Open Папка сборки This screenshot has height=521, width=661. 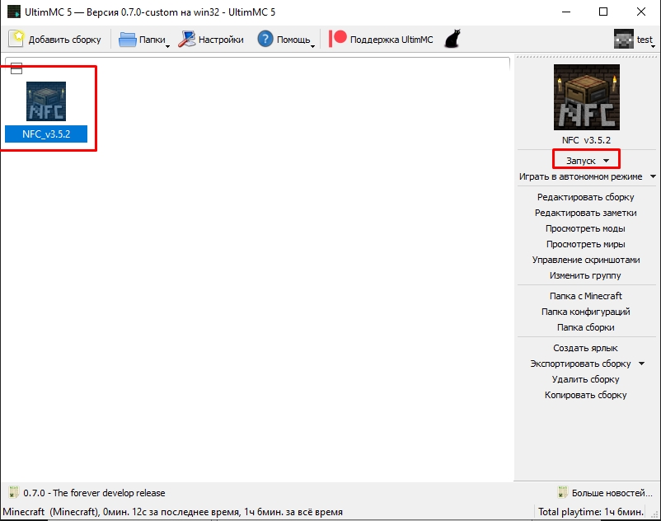point(585,327)
